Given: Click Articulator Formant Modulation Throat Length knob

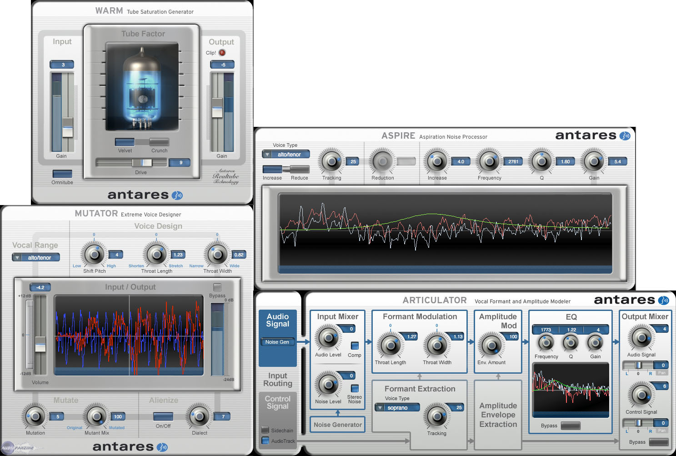Looking at the screenshot, I should click(391, 346).
